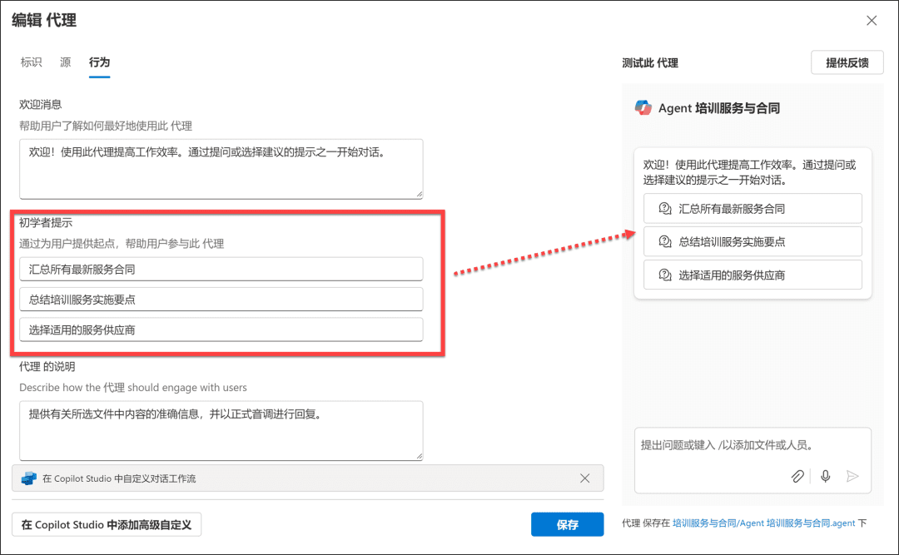This screenshot has width=899, height=555.
Task: Click the first starter prompt field 汇总所有最新服务合同
Action: 221,270
